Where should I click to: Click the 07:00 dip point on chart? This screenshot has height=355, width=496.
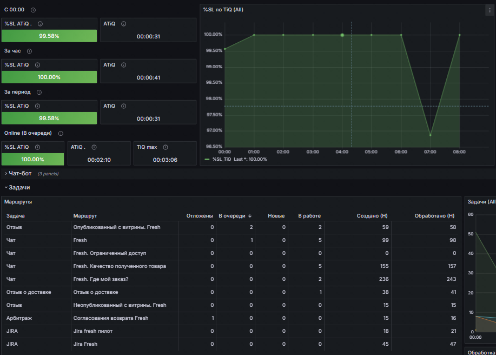[430, 135]
